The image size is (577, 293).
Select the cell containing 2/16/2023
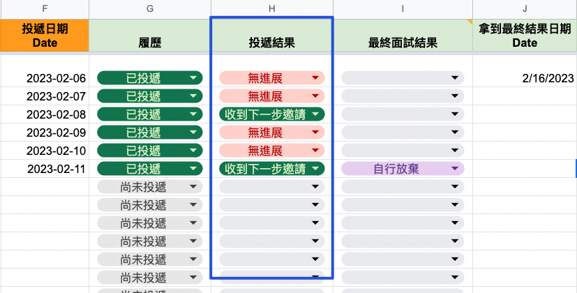tap(524, 78)
